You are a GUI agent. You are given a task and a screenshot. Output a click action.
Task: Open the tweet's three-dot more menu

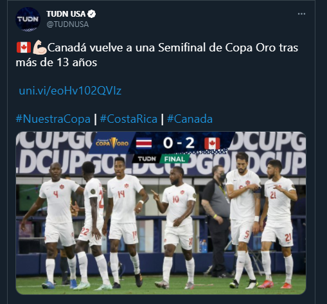click(301, 14)
